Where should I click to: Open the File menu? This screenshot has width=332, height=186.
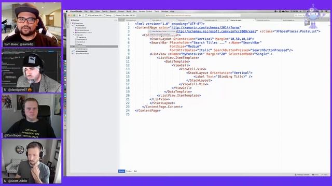(86, 11)
